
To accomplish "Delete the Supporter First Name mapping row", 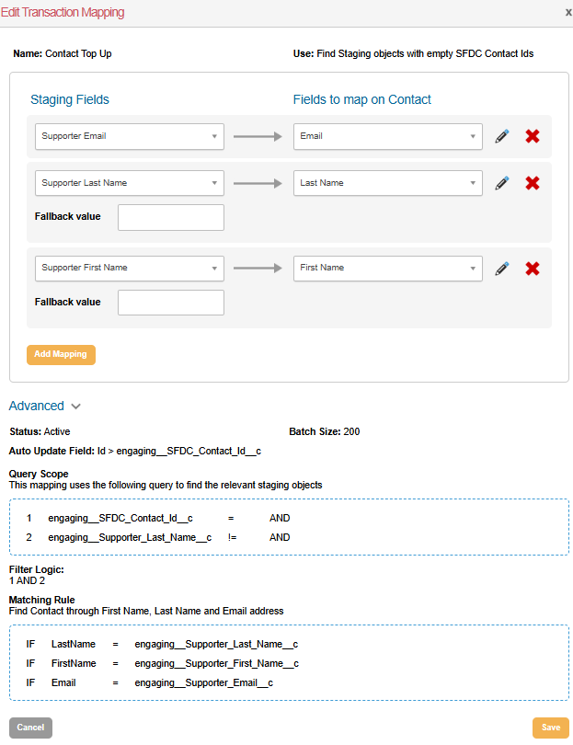I will pyautogui.click(x=532, y=268).
